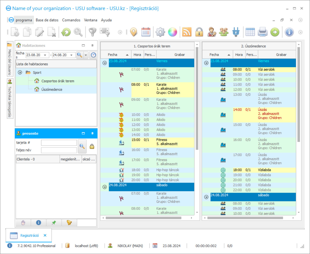Click the table grid toolbar icon
This screenshot has width=310, height=254.
click(250, 32)
